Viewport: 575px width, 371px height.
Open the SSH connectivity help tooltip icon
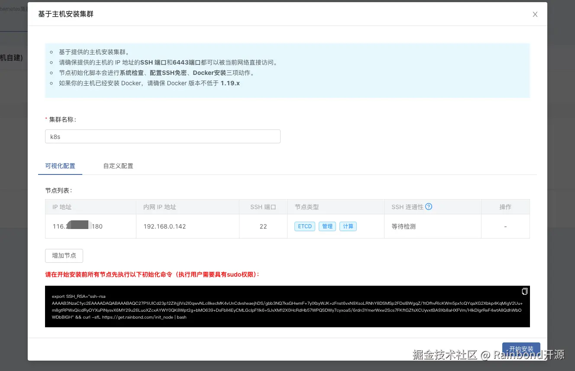[x=429, y=206]
